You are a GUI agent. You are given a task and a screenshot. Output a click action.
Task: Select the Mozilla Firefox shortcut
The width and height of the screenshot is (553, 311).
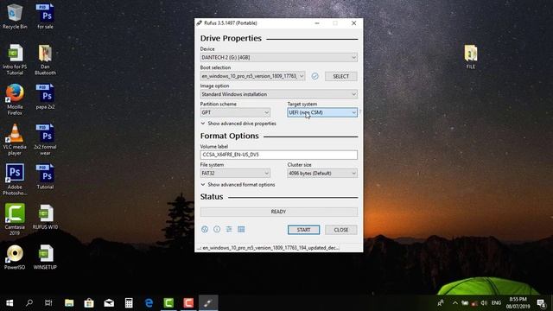[x=15, y=99]
